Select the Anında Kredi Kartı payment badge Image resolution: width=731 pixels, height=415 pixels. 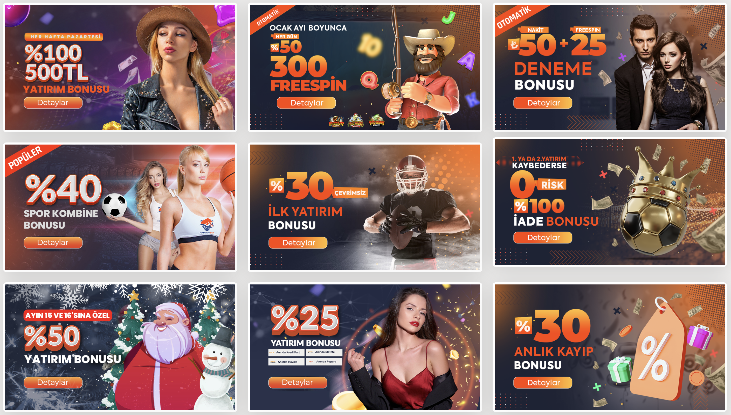point(286,352)
